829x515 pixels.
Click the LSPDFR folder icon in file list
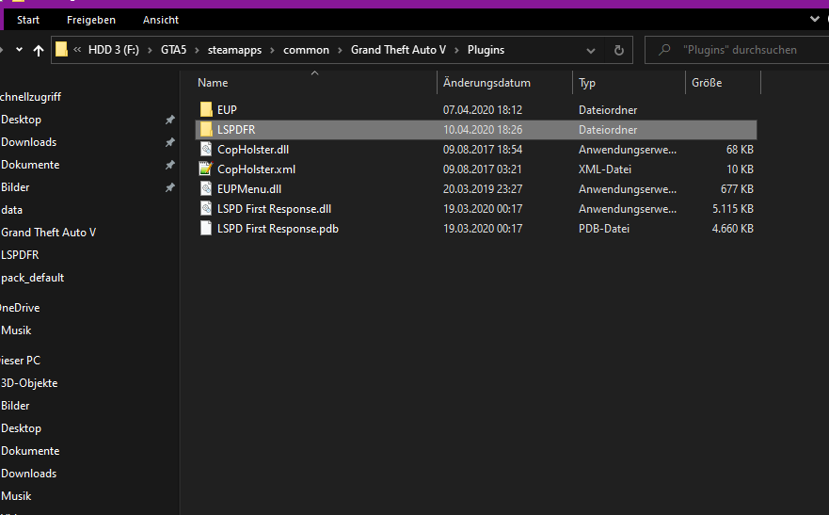tap(206, 130)
